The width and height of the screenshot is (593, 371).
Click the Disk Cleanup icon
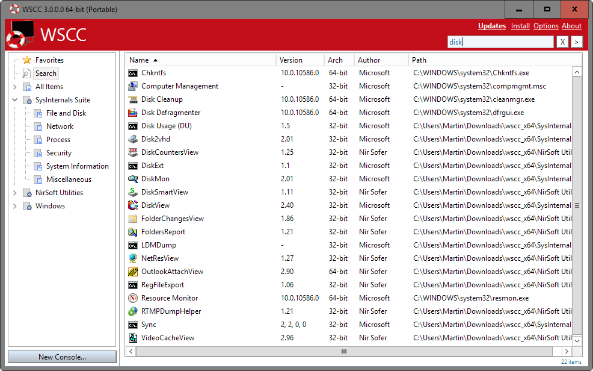point(133,99)
